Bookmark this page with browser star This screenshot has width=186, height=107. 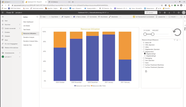click(x=162, y=5)
